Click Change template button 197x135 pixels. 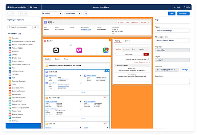click(x=185, y=70)
